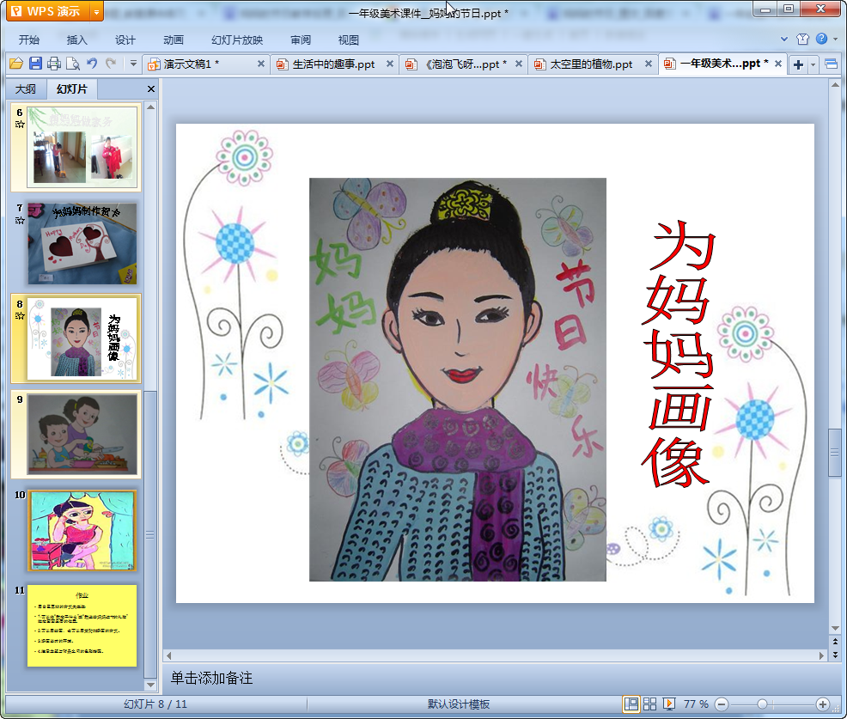Select slide 9 thumbnail
This screenshot has width=847, height=719.
tap(82, 435)
